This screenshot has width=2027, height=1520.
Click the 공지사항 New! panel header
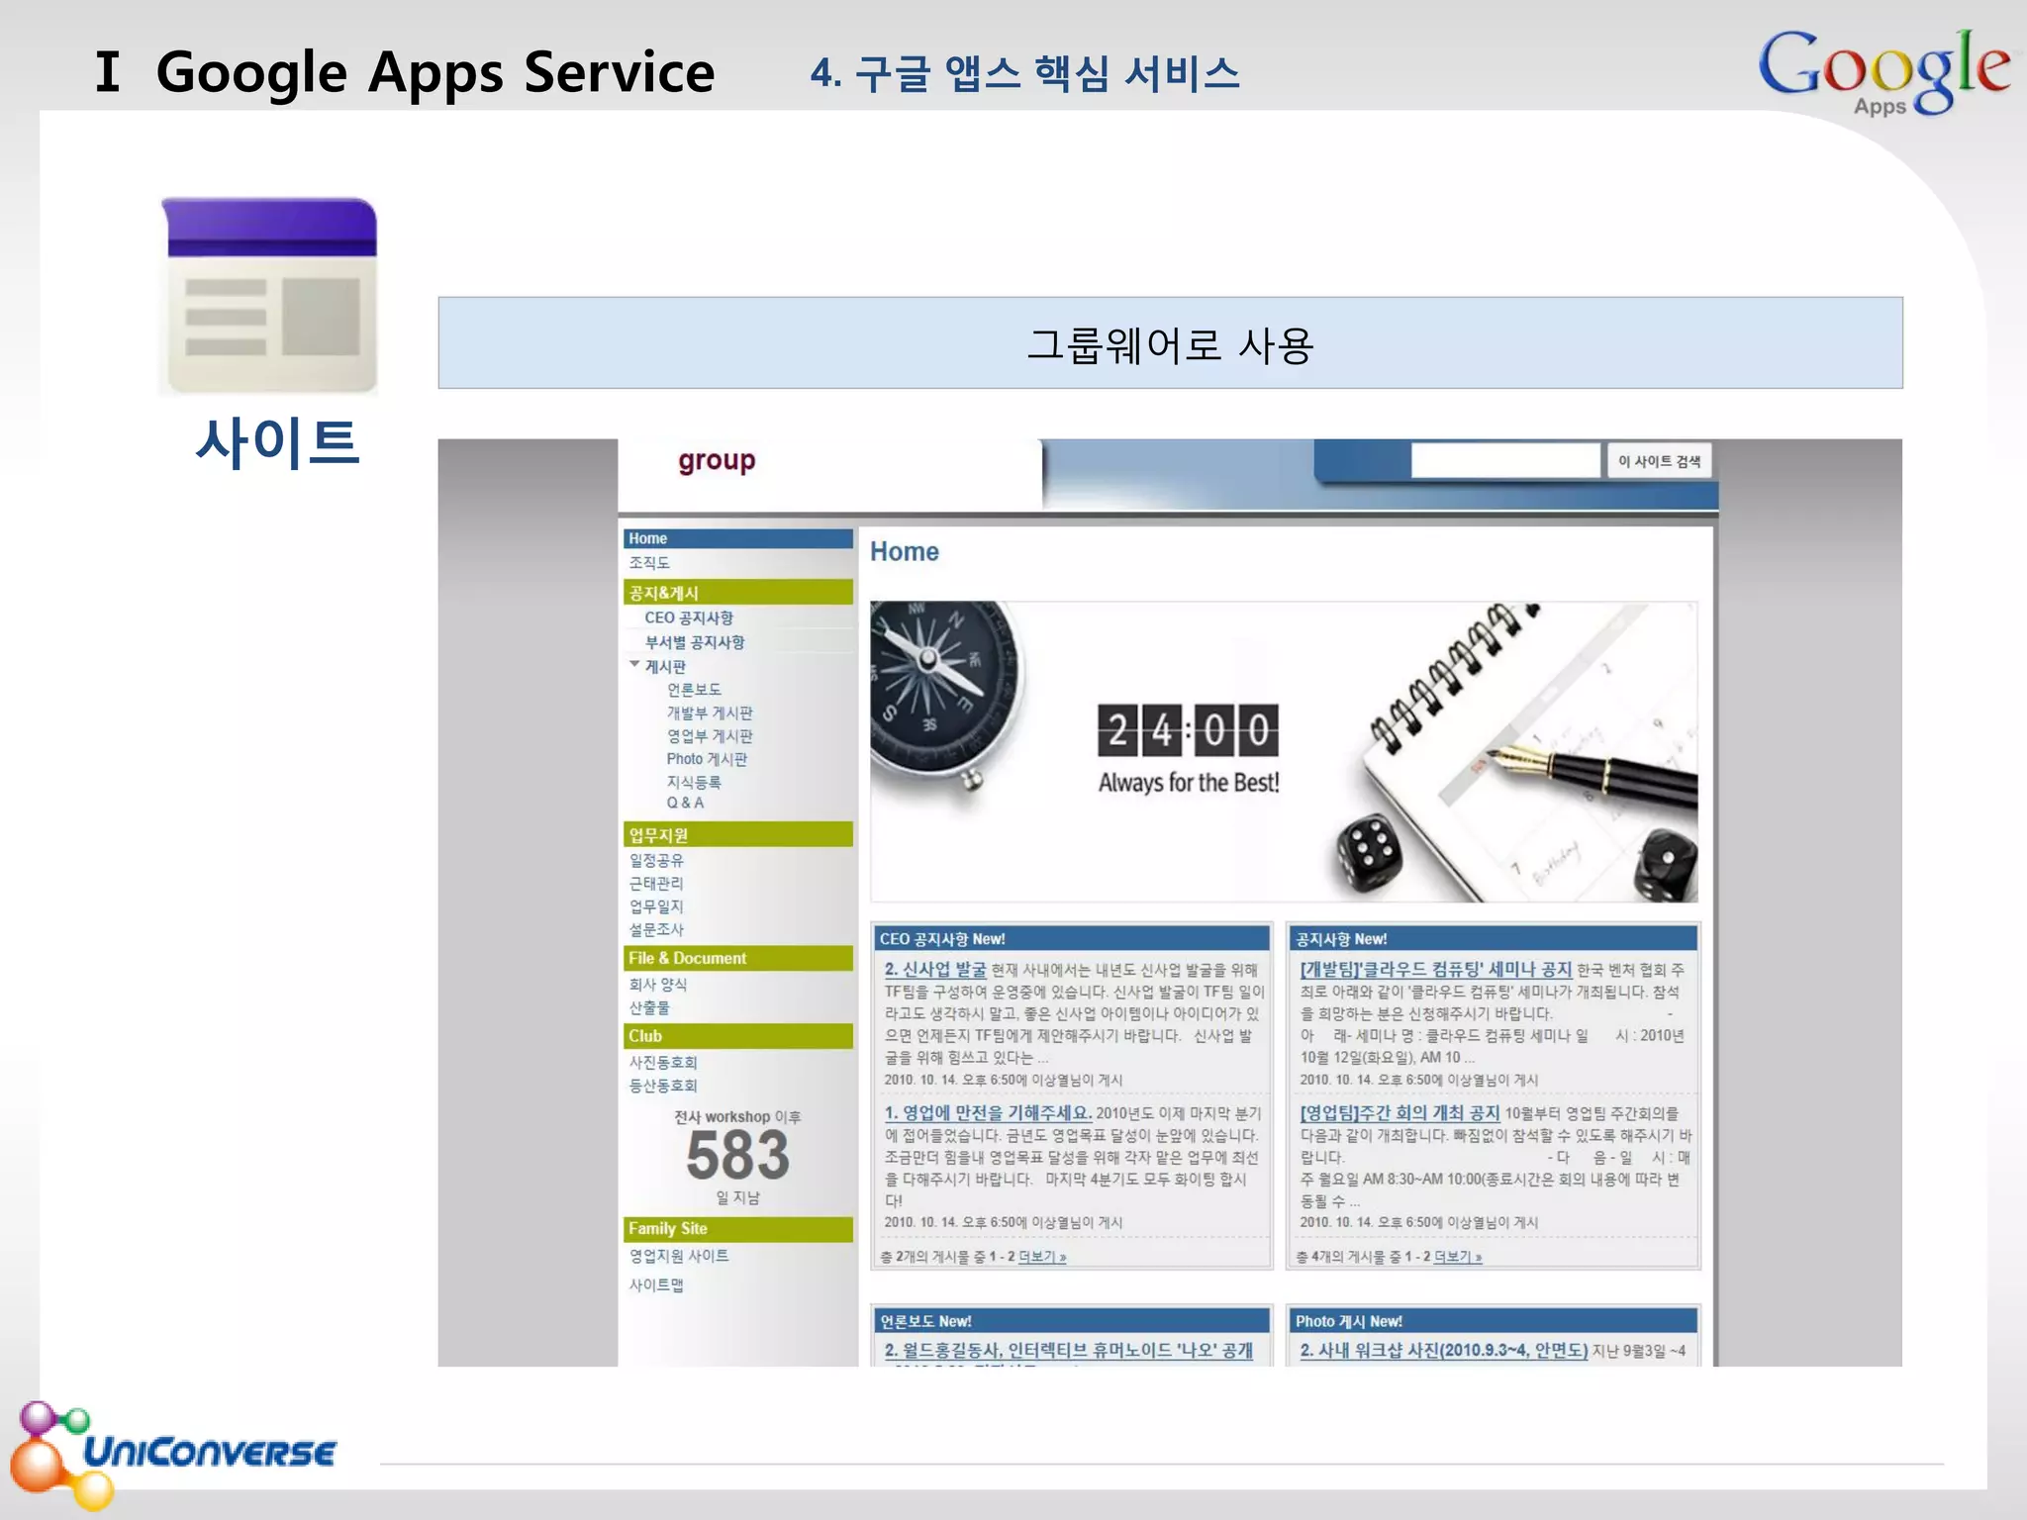[x=1492, y=939]
